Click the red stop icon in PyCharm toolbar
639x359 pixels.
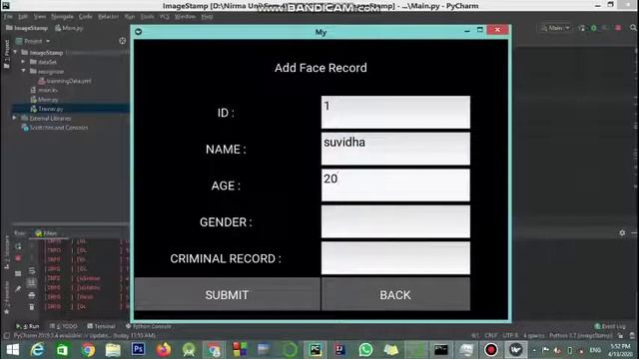618,28
